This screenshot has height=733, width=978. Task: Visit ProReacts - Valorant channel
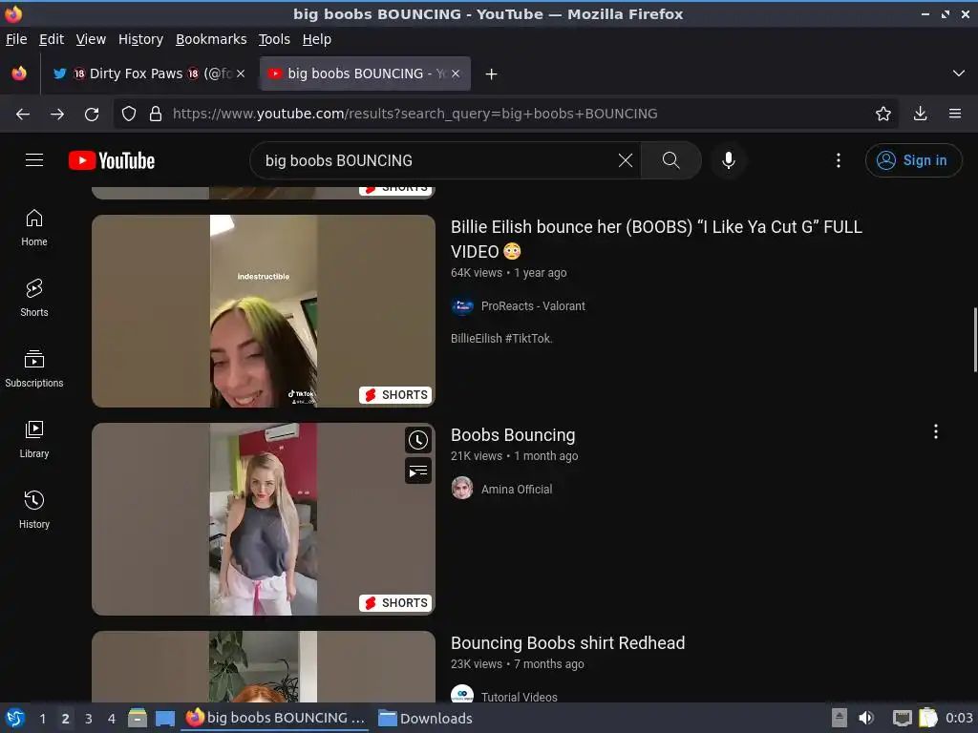click(x=533, y=306)
